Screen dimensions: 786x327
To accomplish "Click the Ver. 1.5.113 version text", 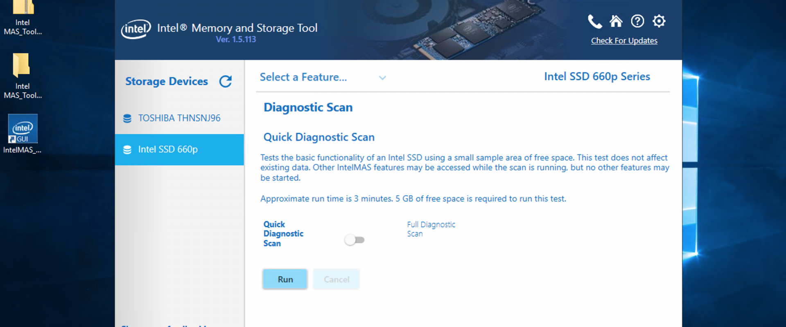I will [x=236, y=40].
